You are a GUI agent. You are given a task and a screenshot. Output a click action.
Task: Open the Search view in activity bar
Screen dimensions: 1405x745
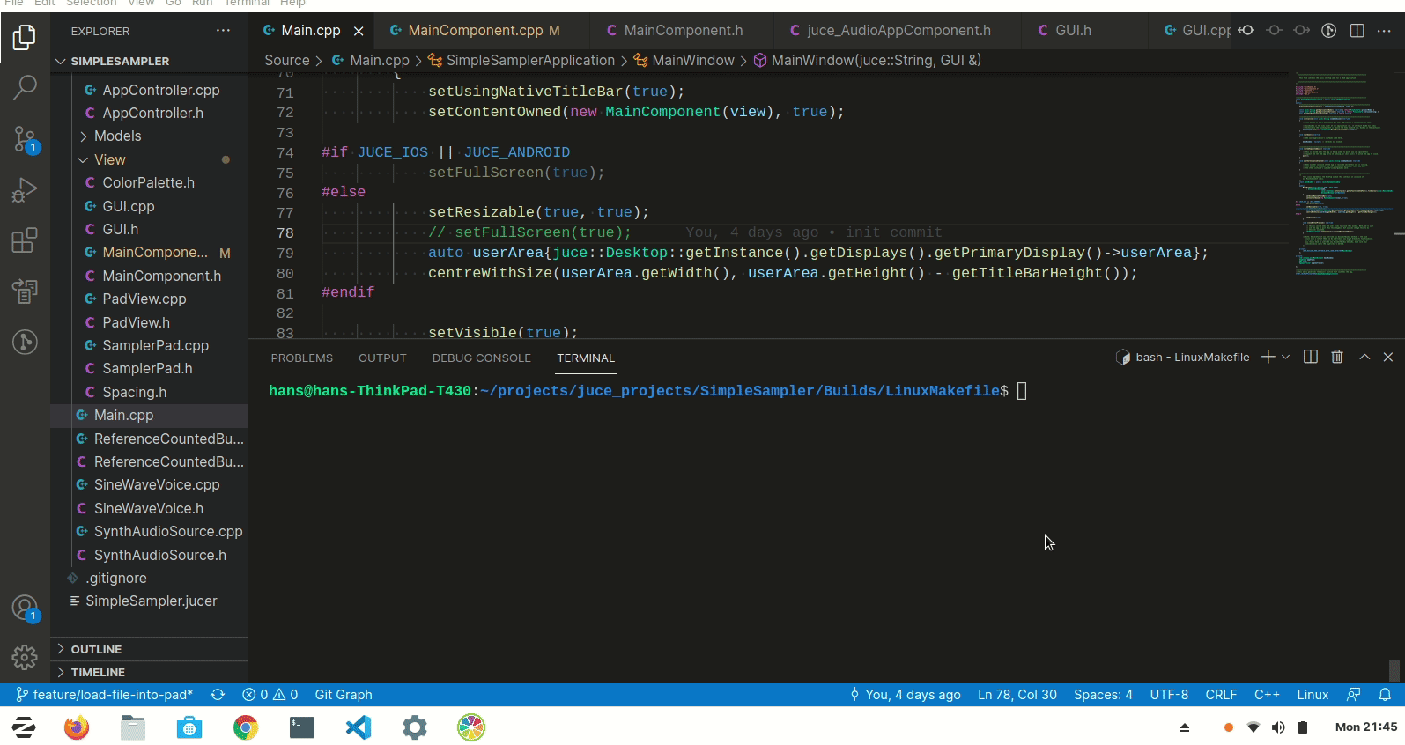25,87
